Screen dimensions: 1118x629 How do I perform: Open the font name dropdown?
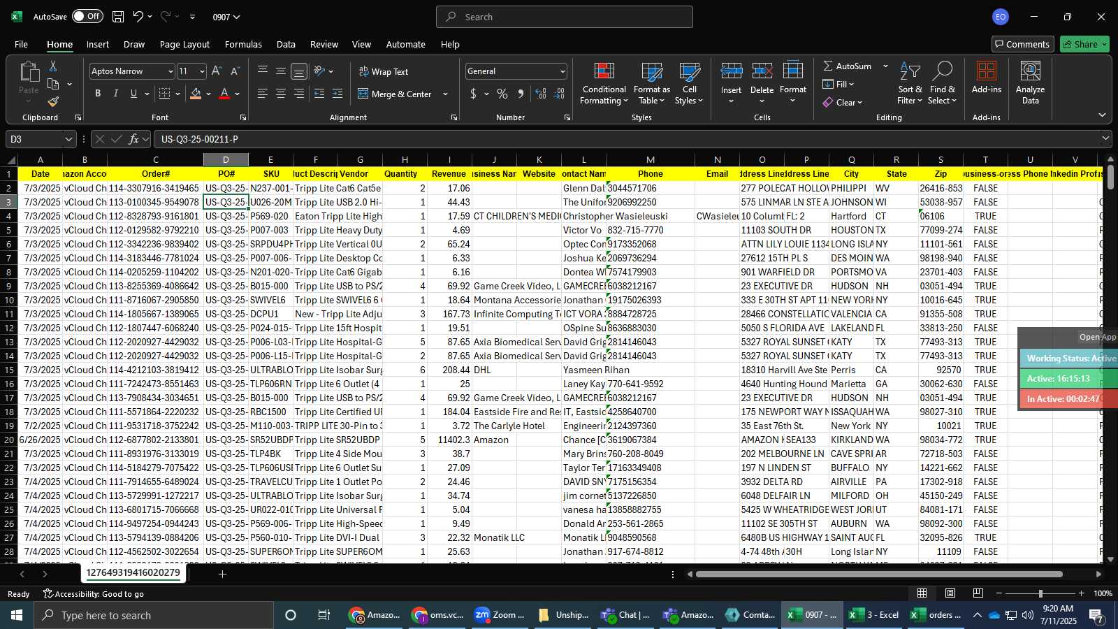[170, 71]
